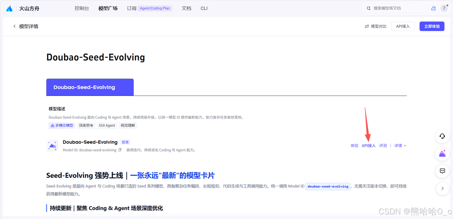Open the CLI menu item

(x=204, y=8)
